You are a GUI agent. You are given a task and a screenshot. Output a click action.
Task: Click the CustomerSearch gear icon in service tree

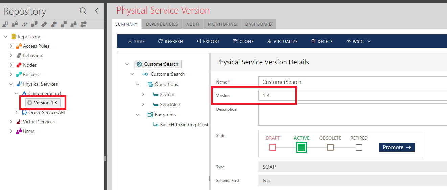(139, 64)
